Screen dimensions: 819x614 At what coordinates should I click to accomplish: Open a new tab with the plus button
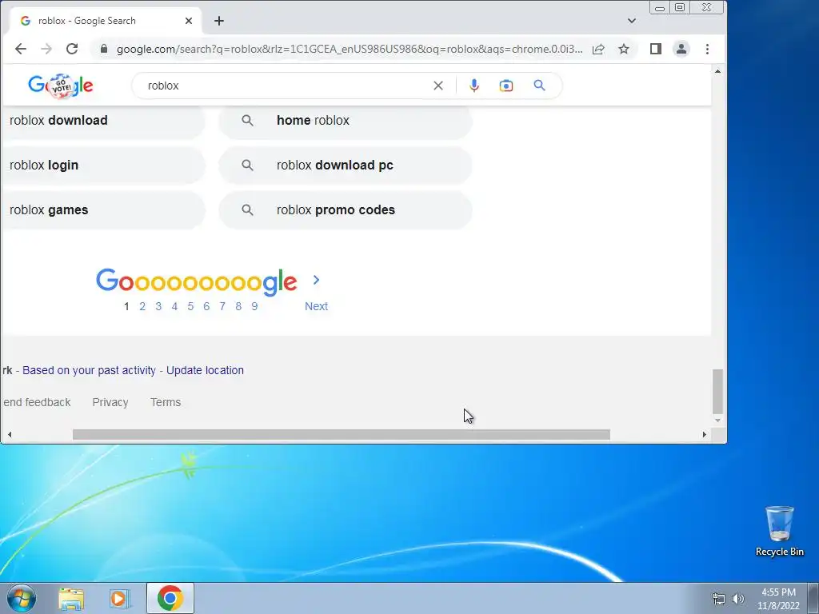coord(219,21)
